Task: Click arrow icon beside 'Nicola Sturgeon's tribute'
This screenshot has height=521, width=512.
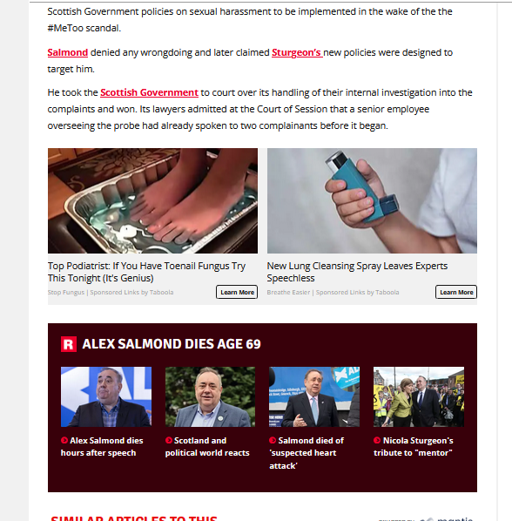Action: [x=377, y=440]
